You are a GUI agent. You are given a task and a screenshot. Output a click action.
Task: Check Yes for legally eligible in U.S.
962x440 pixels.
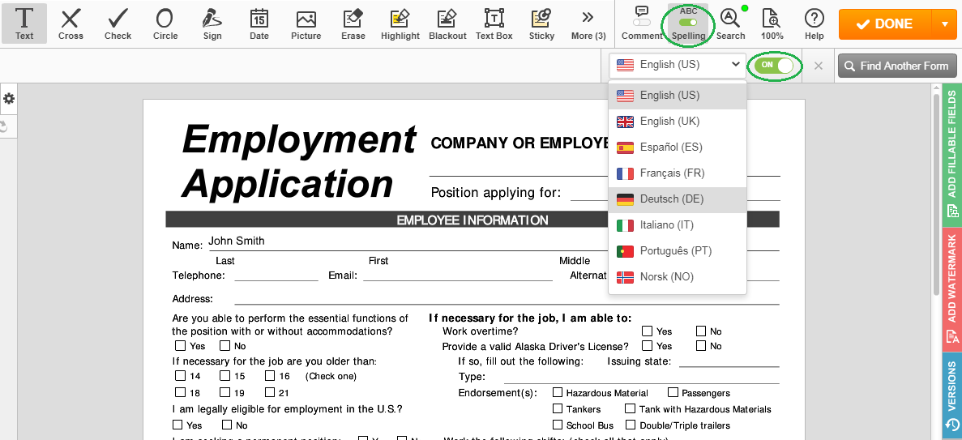(178, 425)
